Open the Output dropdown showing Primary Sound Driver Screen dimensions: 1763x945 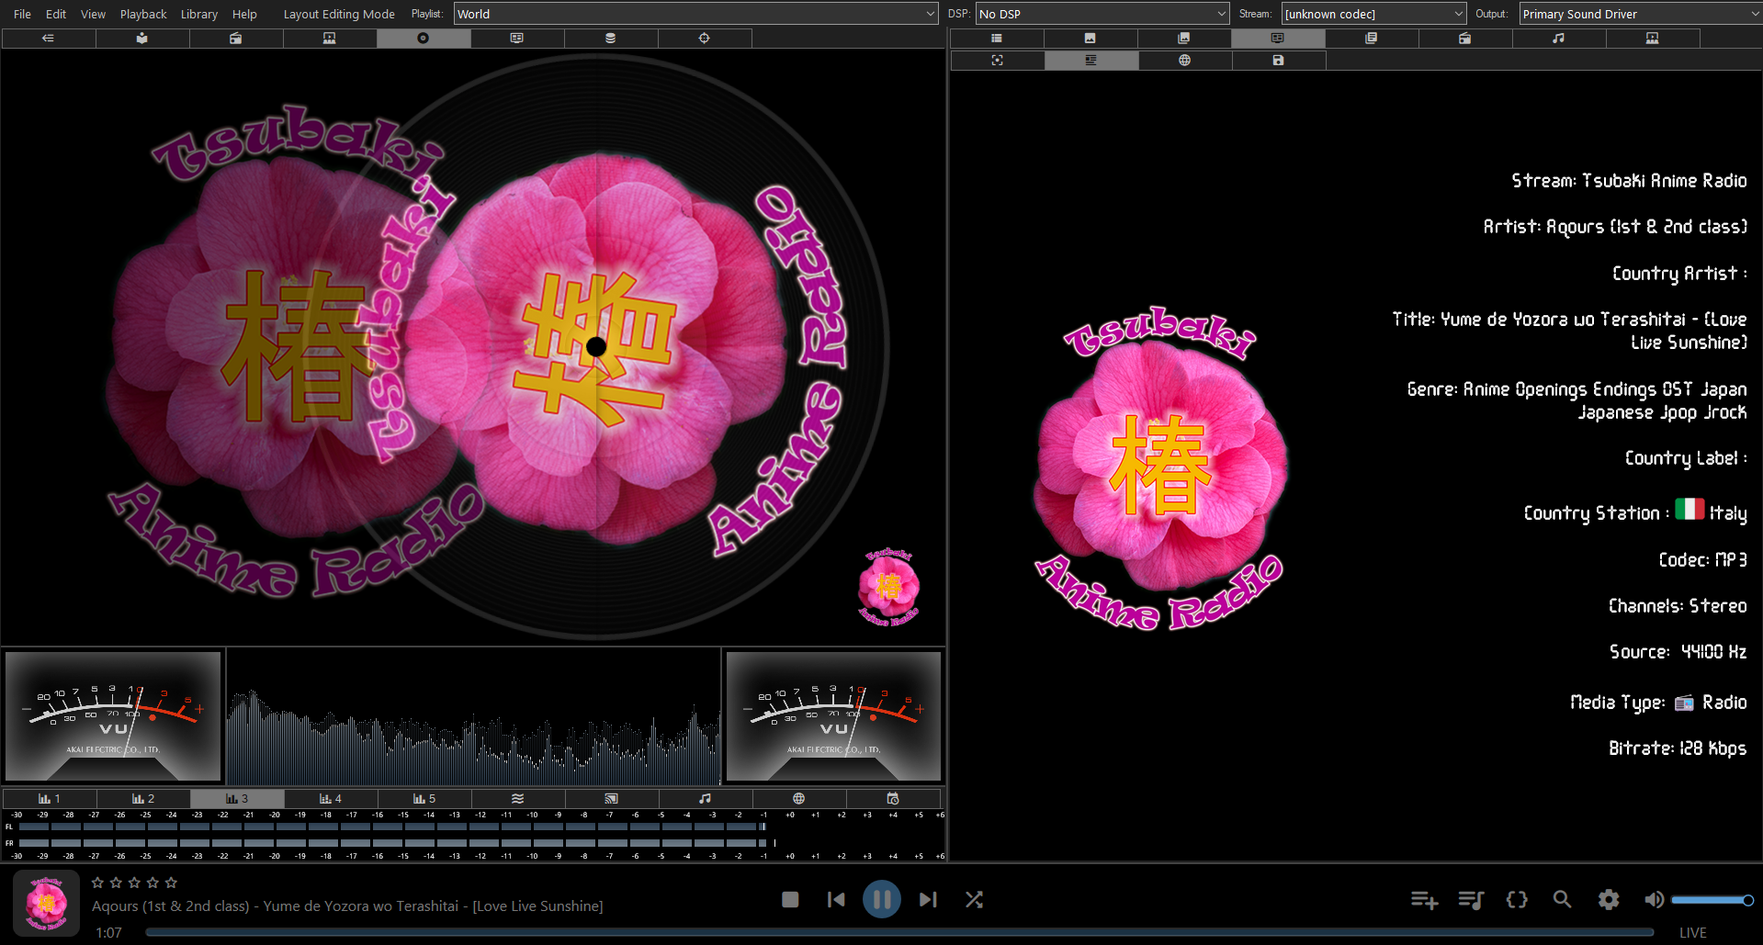(x=1641, y=14)
